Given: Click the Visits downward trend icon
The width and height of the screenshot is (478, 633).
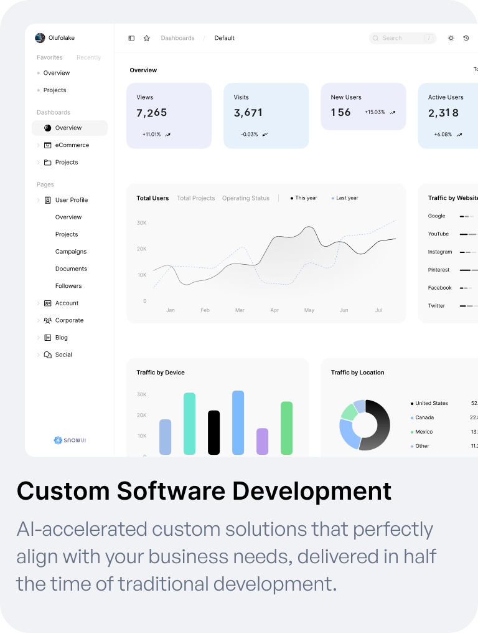Looking at the screenshot, I should 265,135.
